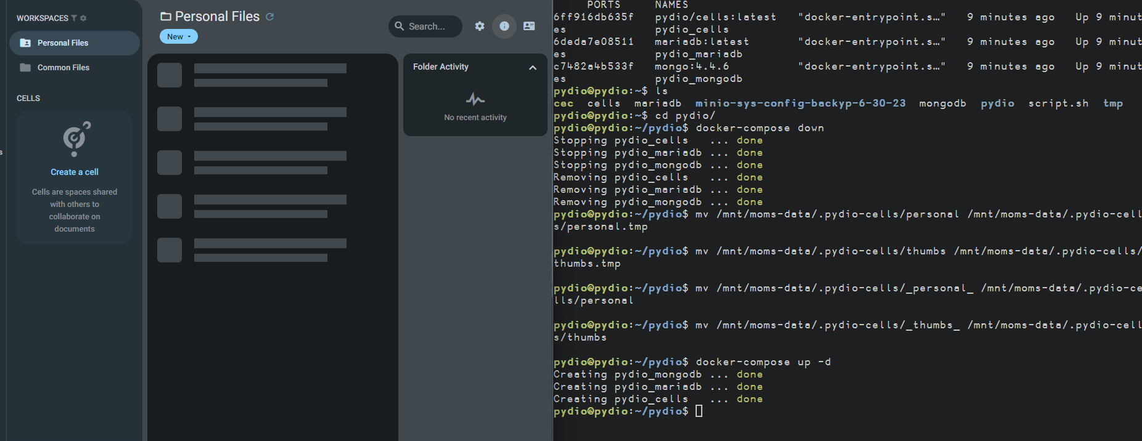The height and width of the screenshot is (441, 1142).
Task: Click the CELLS section header
Action: (x=28, y=98)
